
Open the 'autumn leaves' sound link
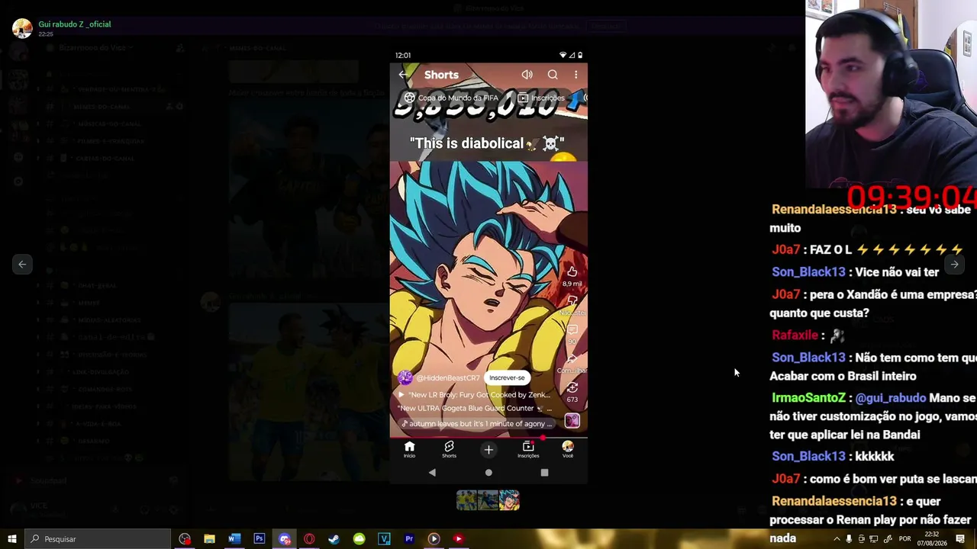477,424
